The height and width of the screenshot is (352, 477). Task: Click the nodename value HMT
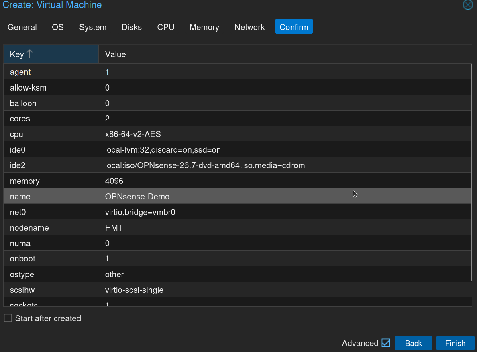click(114, 227)
